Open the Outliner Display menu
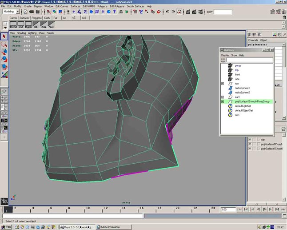 point(225,55)
